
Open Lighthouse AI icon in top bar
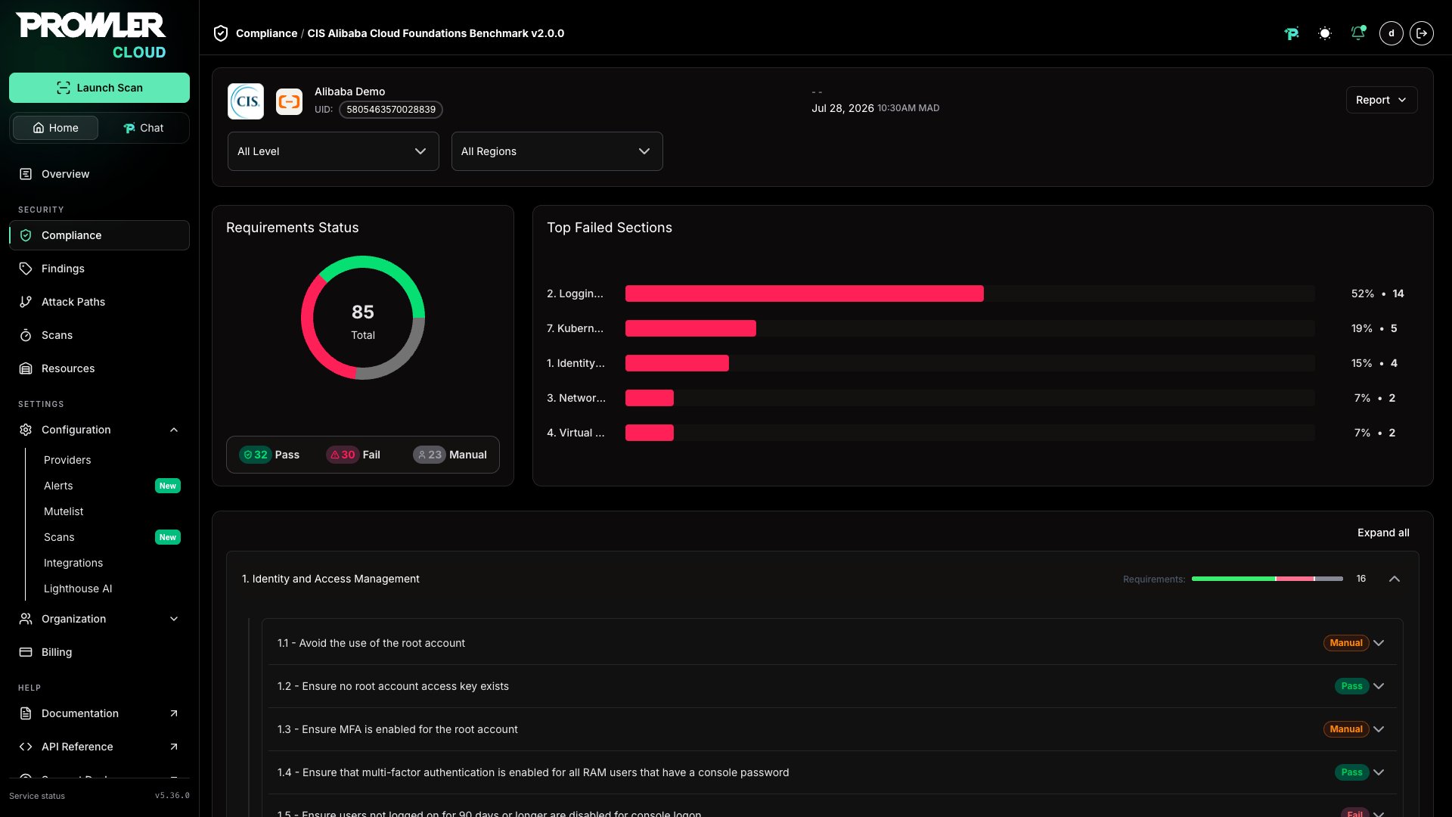pyautogui.click(x=1292, y=33)
